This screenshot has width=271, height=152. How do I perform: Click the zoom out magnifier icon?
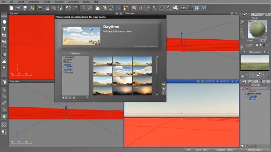169,8
